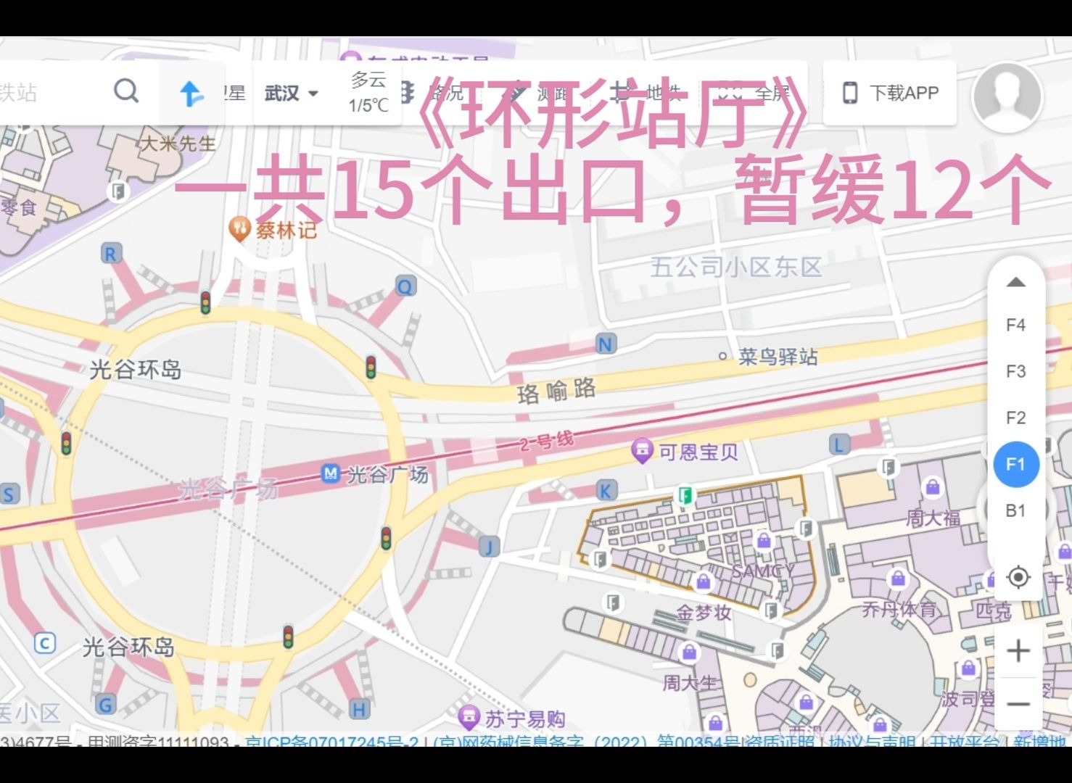The width and height of the screenshot is (1072, 783).
Task: Select subway exit S marker
Action: coord(9,495)
